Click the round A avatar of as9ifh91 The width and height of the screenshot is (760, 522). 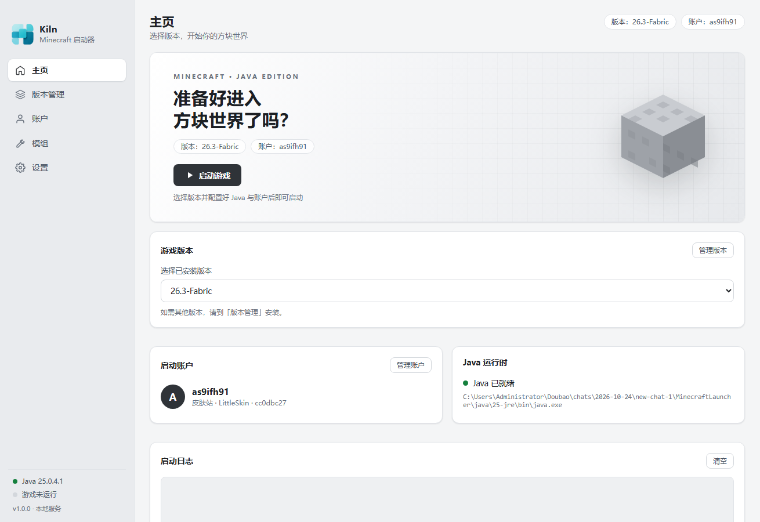pyautogui.click(x=173, y=397)
